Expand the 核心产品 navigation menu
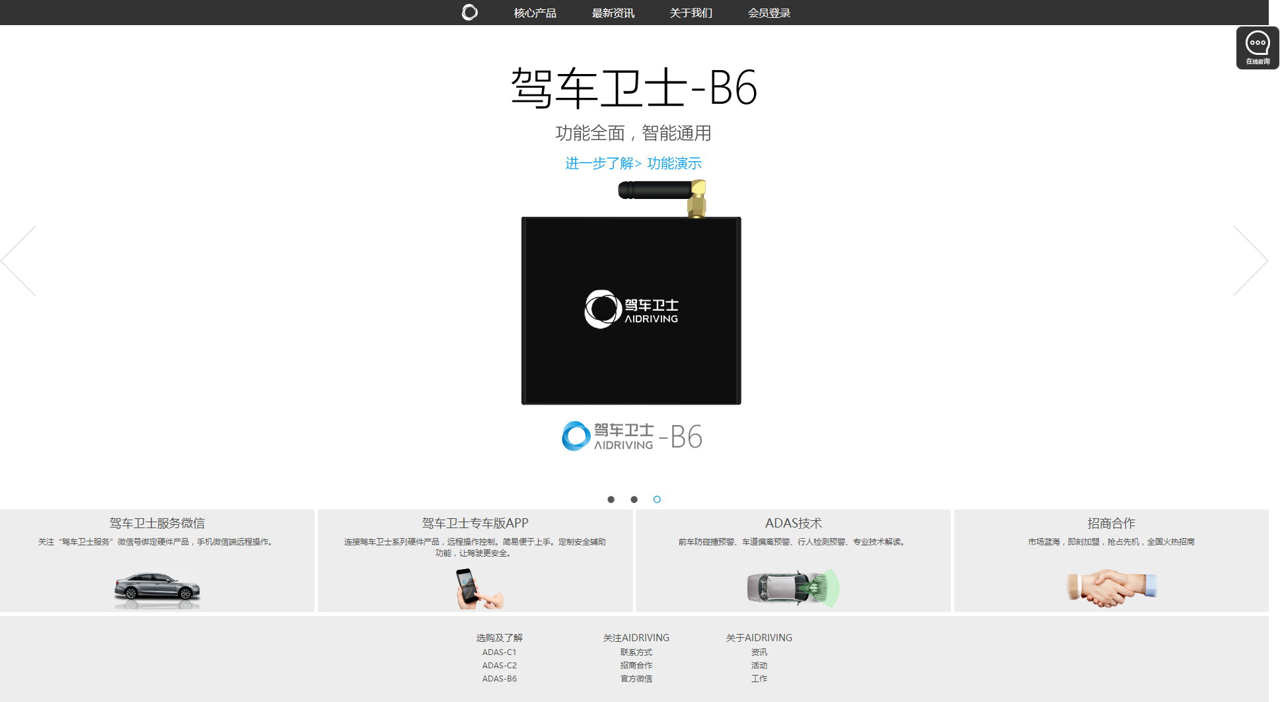This screenshot has height=702, width=1280. (534, 13)
